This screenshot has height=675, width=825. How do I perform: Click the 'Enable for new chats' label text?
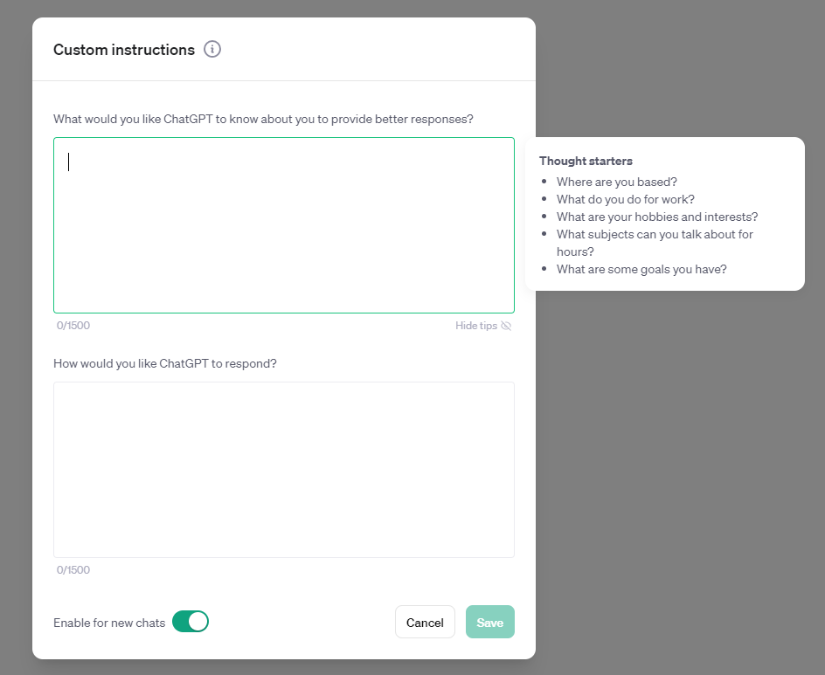pos(109,623)
